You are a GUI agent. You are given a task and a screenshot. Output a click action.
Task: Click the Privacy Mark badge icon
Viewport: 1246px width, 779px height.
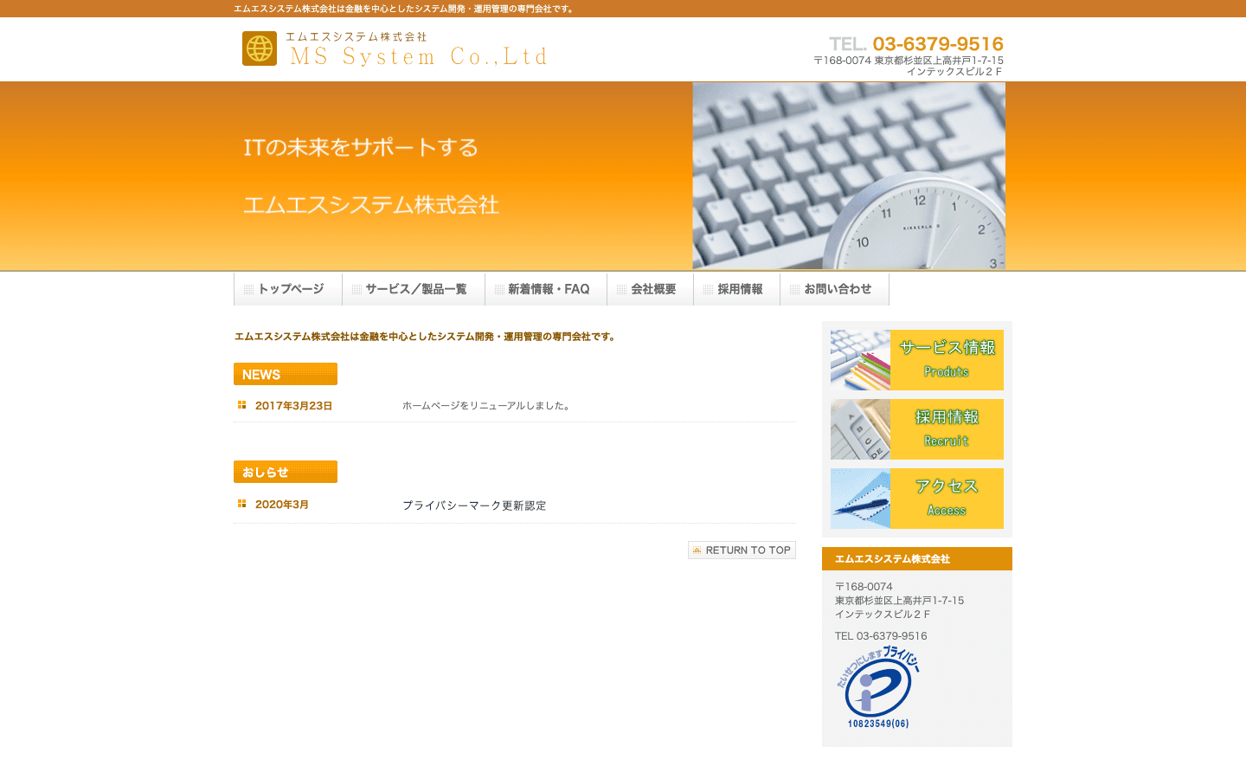tap(878, 687)
